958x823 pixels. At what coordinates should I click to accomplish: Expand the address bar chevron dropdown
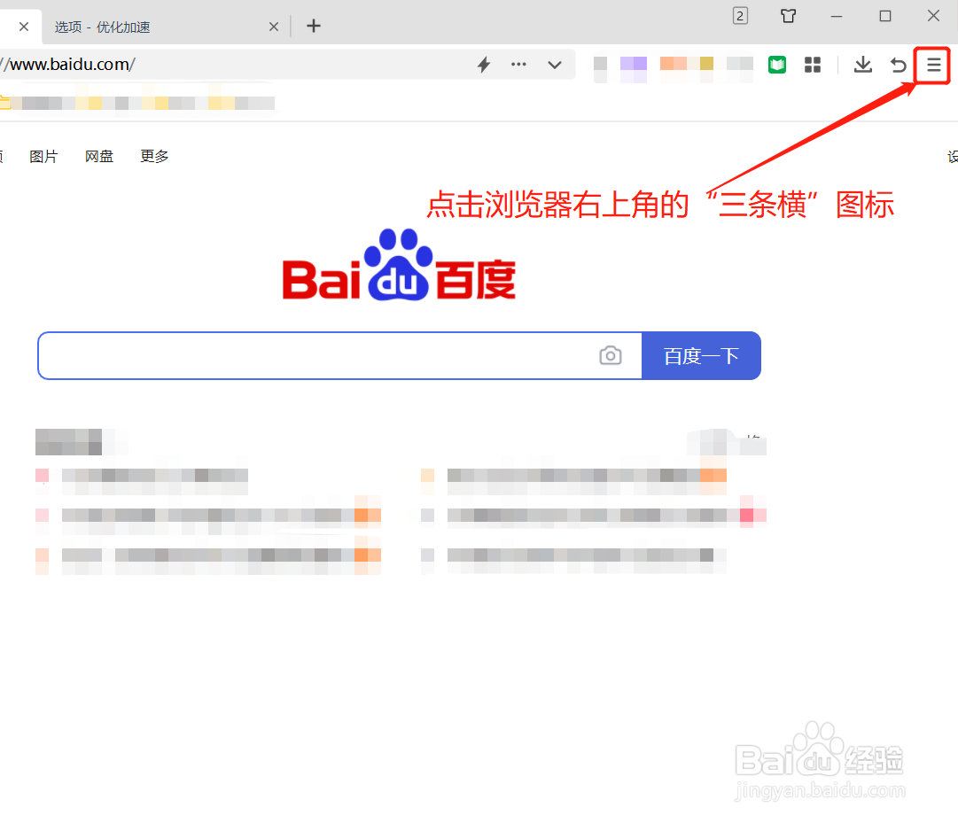pos(555,65)
